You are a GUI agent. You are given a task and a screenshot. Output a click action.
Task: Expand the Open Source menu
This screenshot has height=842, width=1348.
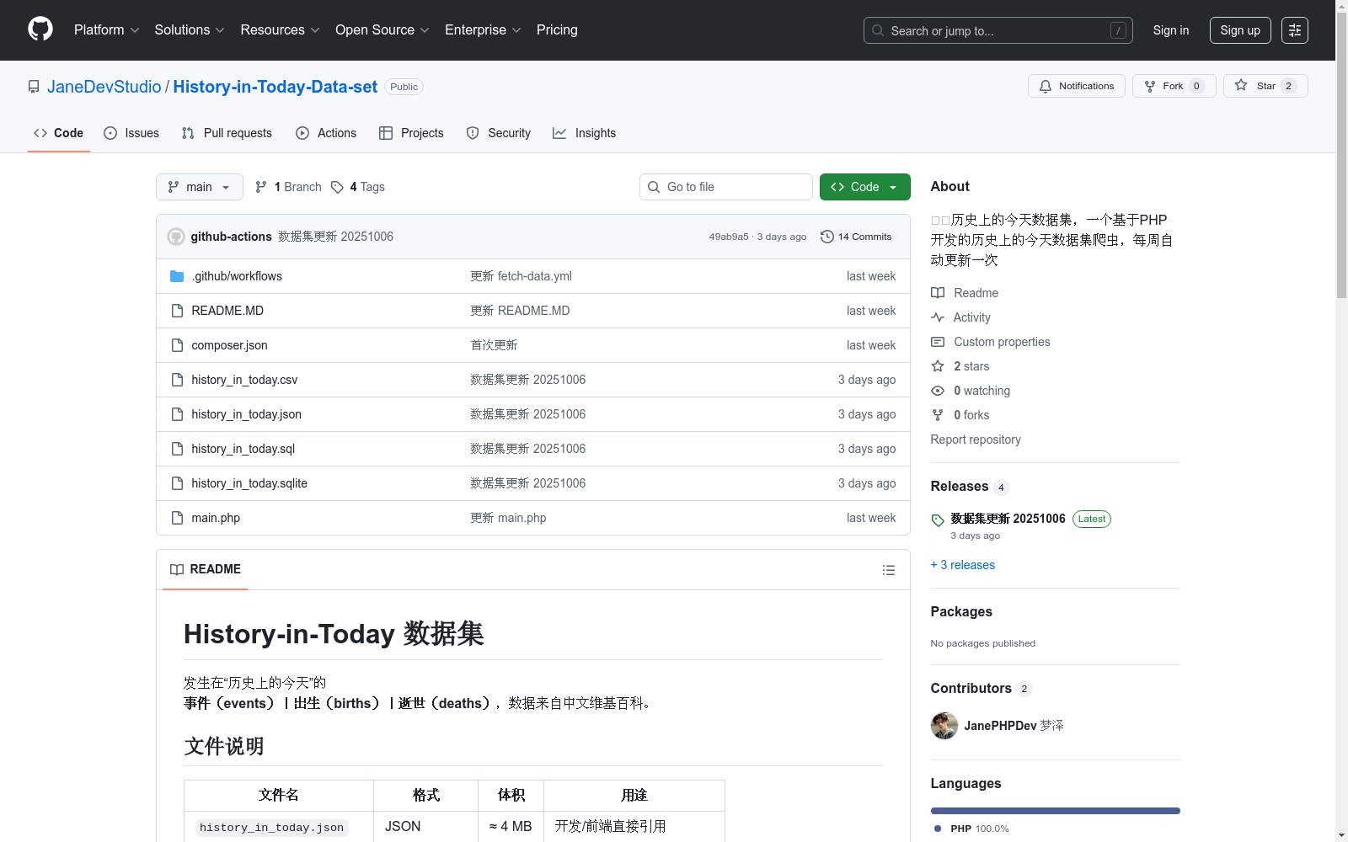(382, 30)
